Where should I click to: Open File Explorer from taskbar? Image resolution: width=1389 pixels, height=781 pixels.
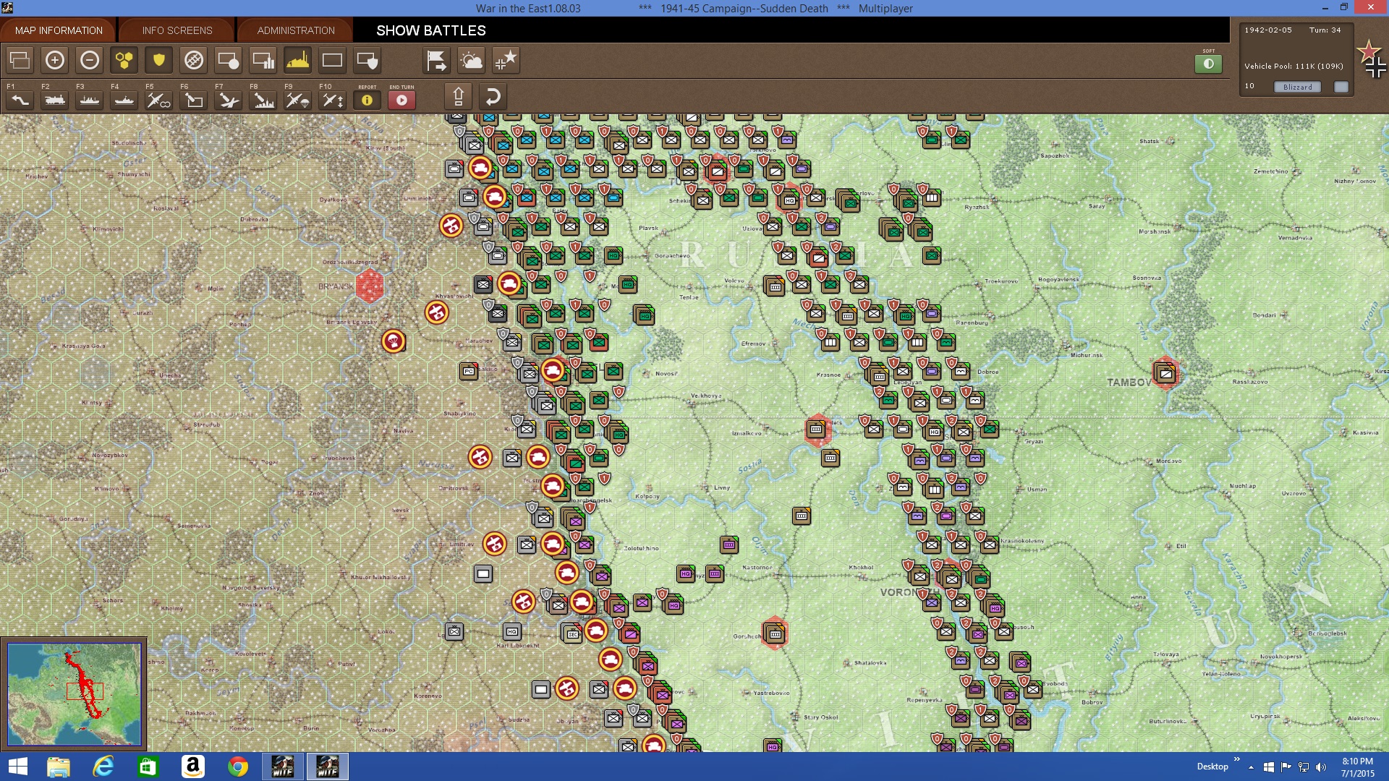[58, 767]
